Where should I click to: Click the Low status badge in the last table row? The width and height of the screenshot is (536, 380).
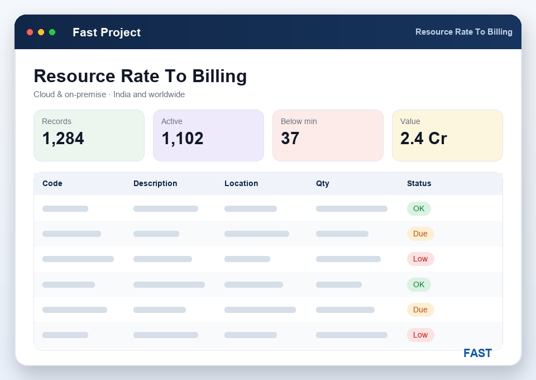point(420,335)
